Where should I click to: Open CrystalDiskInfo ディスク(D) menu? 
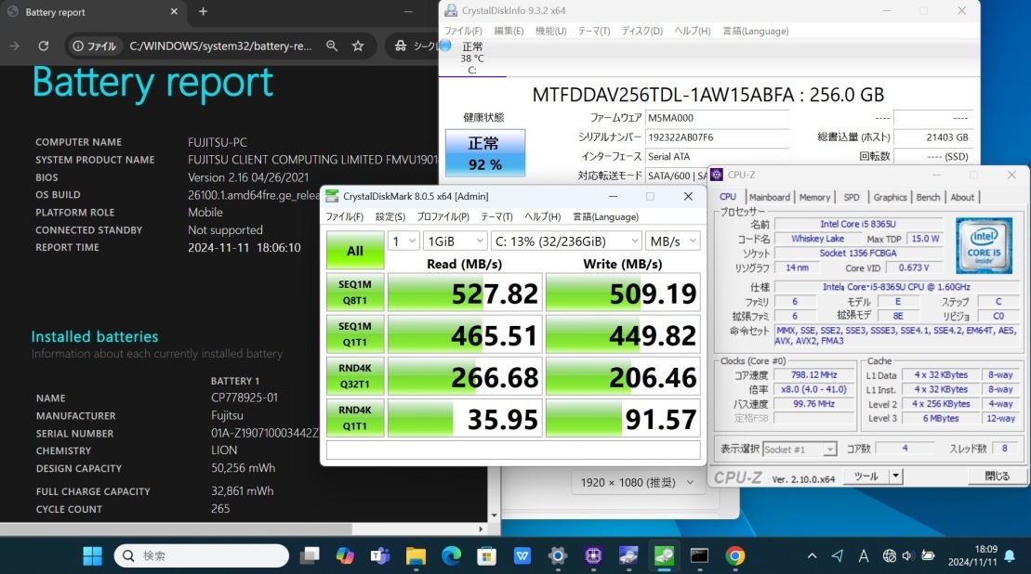pos(642,31)
